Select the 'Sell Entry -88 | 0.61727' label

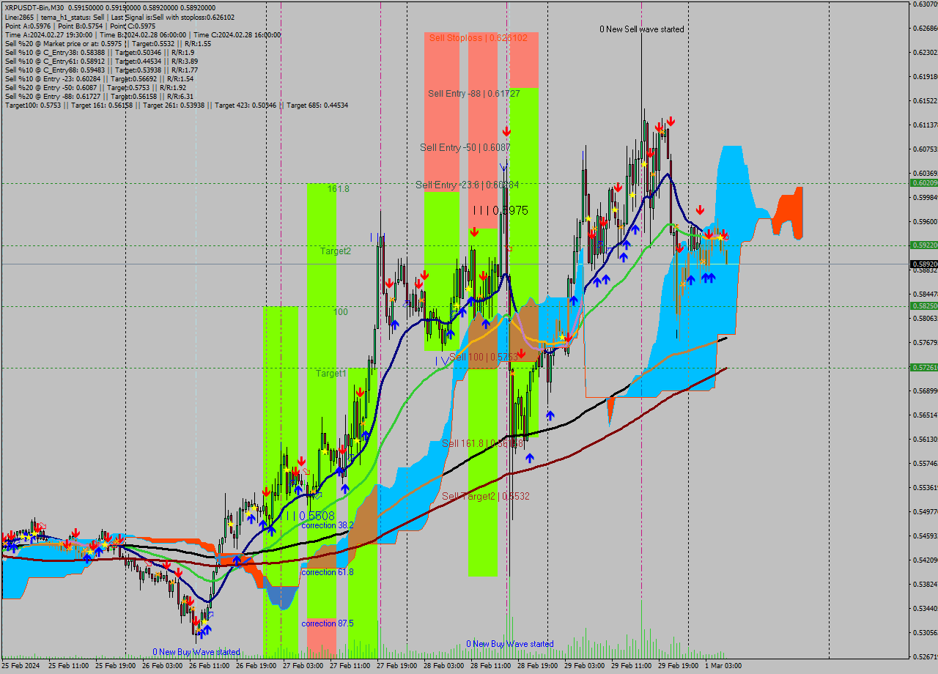pos(474,94)
